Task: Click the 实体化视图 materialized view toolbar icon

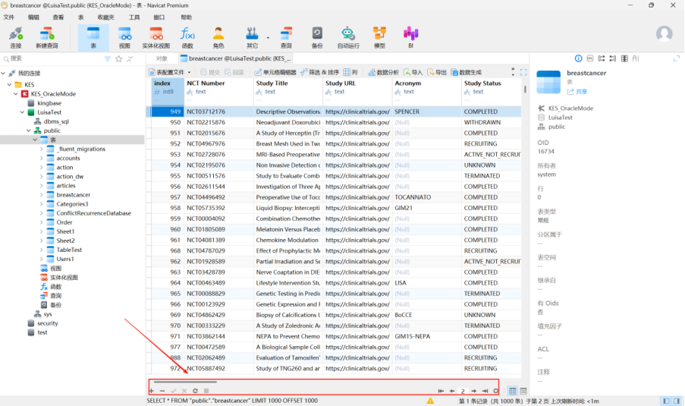Action: pos(156,36)
